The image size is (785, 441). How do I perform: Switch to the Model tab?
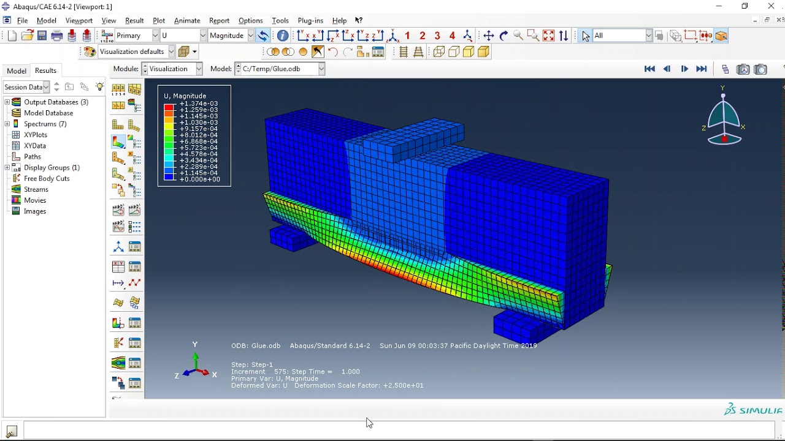17,70
